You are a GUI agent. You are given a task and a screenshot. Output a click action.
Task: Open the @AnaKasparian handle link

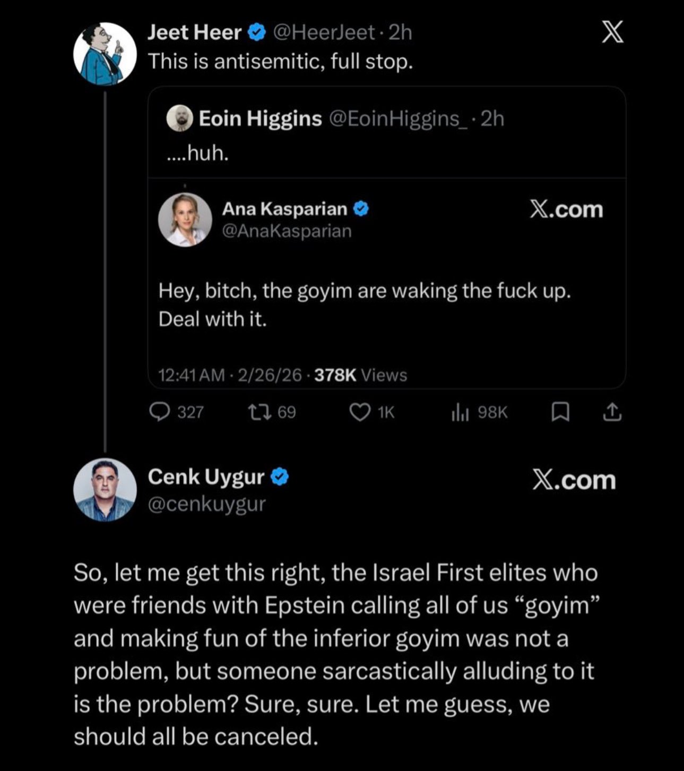tap(287, 231)
